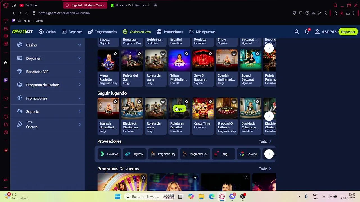
Task: Toggle favorite star on Crazy Time
Action: click(210, 102)
